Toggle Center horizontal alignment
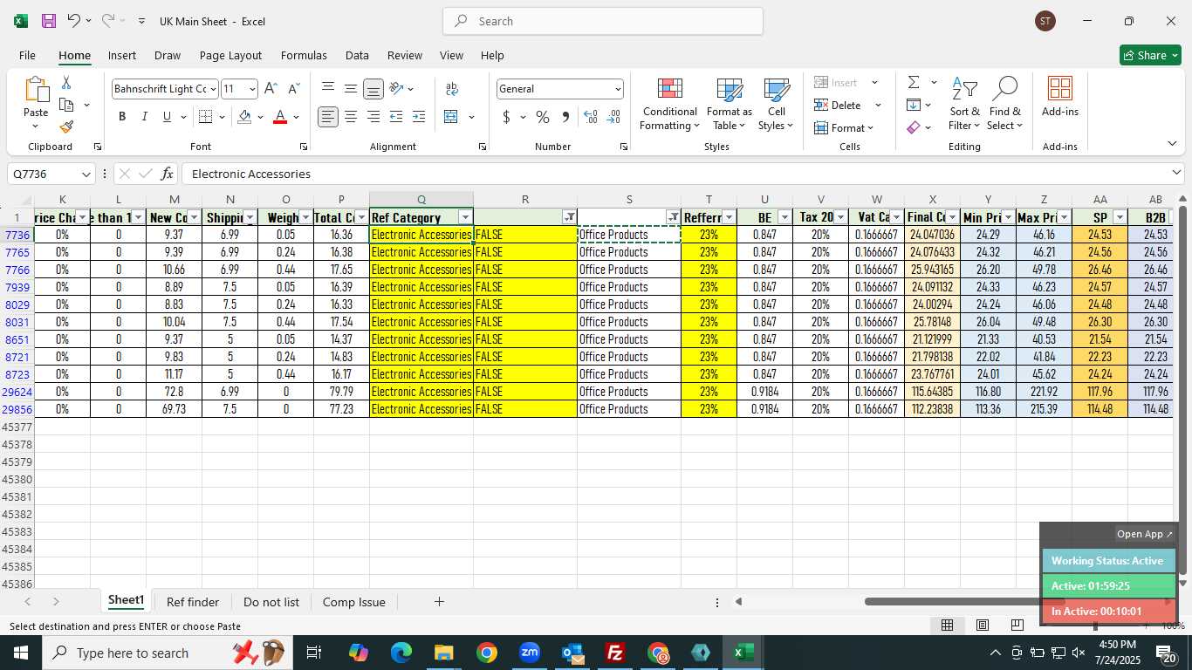Viewport: 1192px width, 670px height. (351, 116)
